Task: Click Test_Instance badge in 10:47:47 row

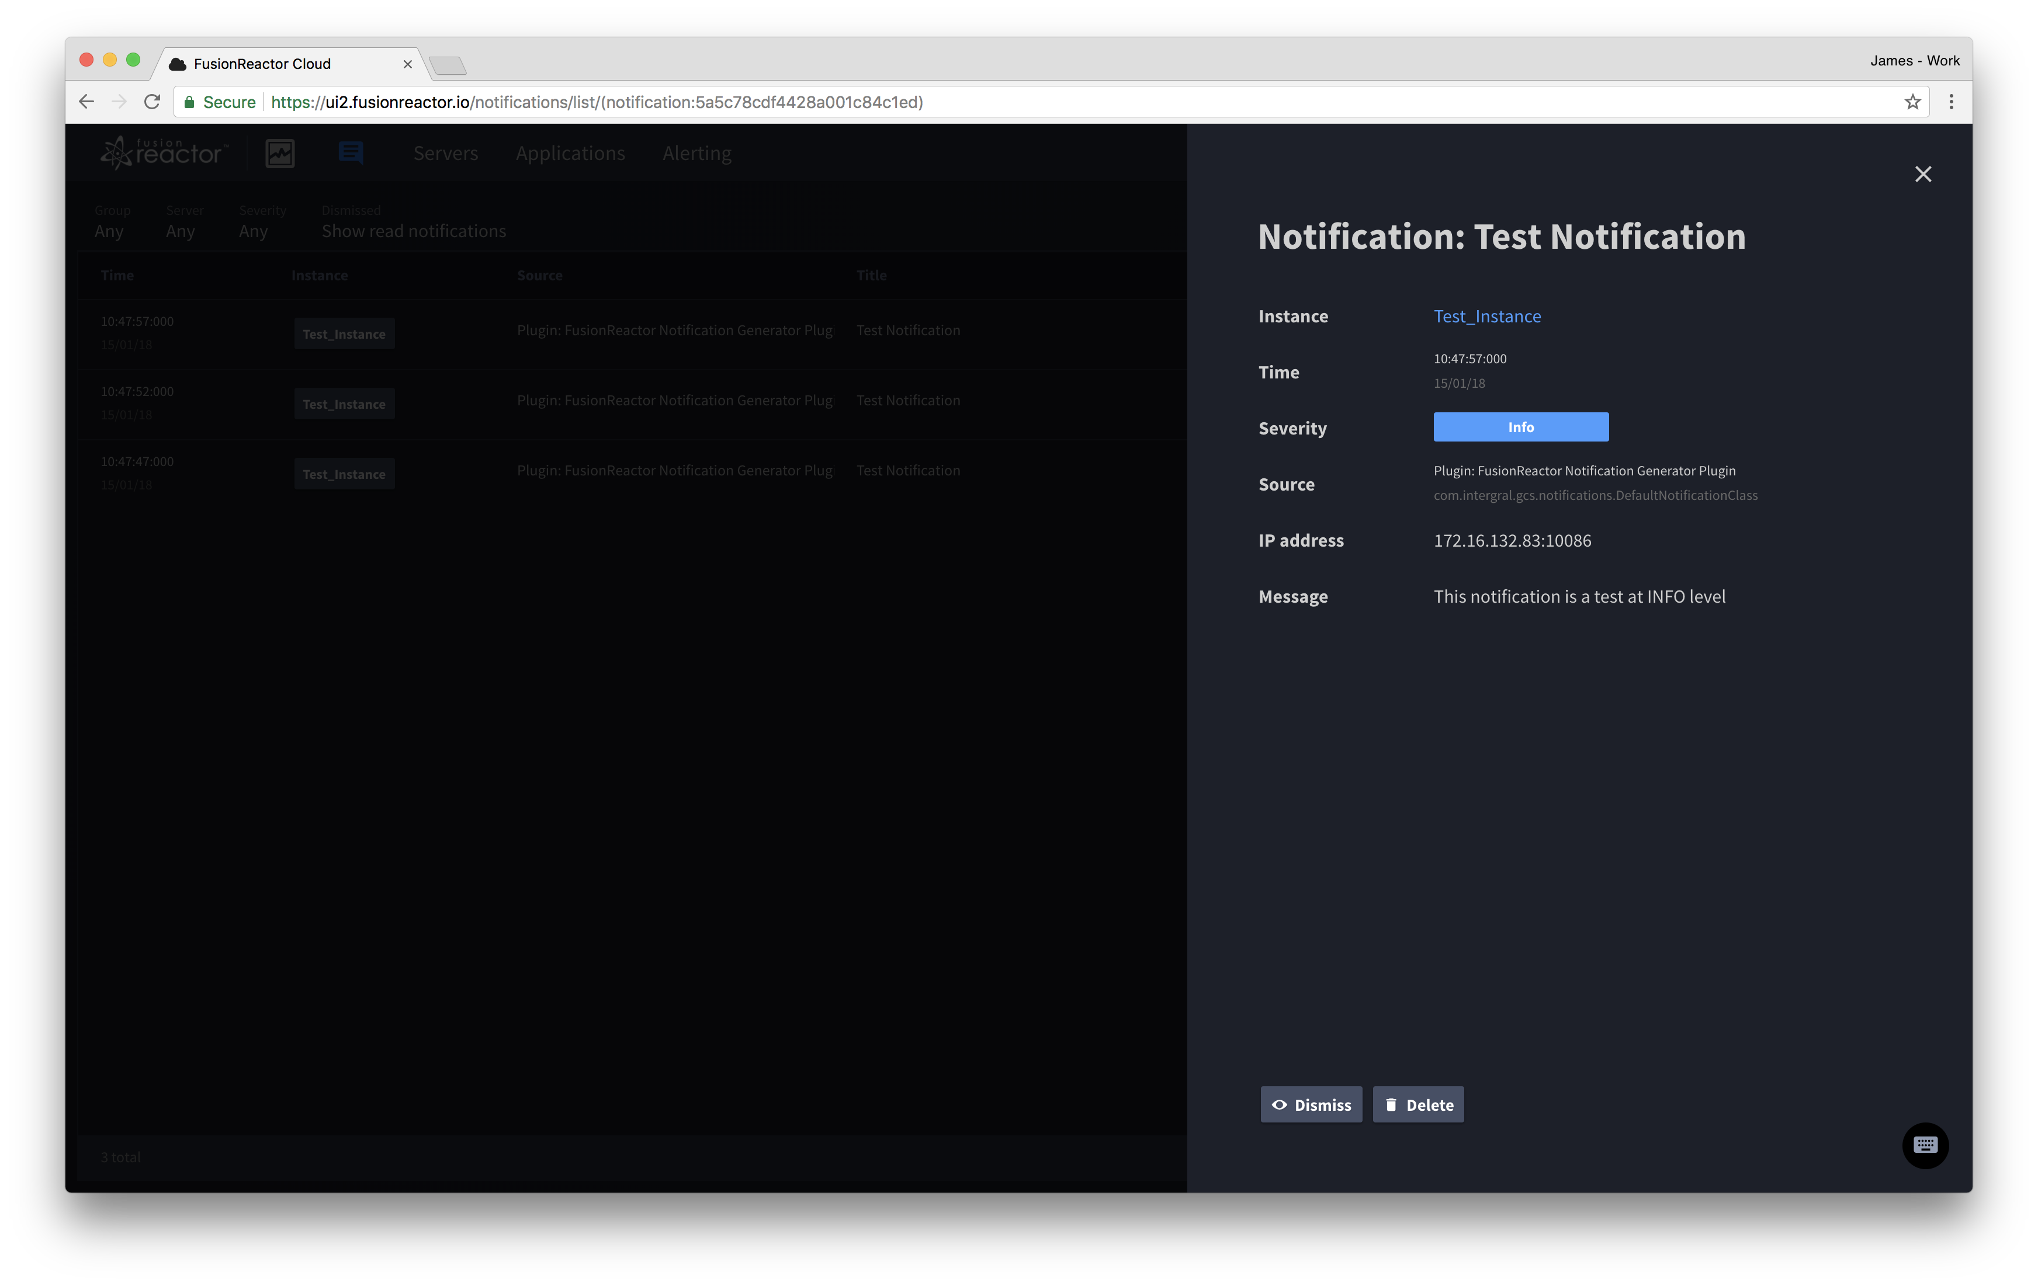Action: (344, 475)
